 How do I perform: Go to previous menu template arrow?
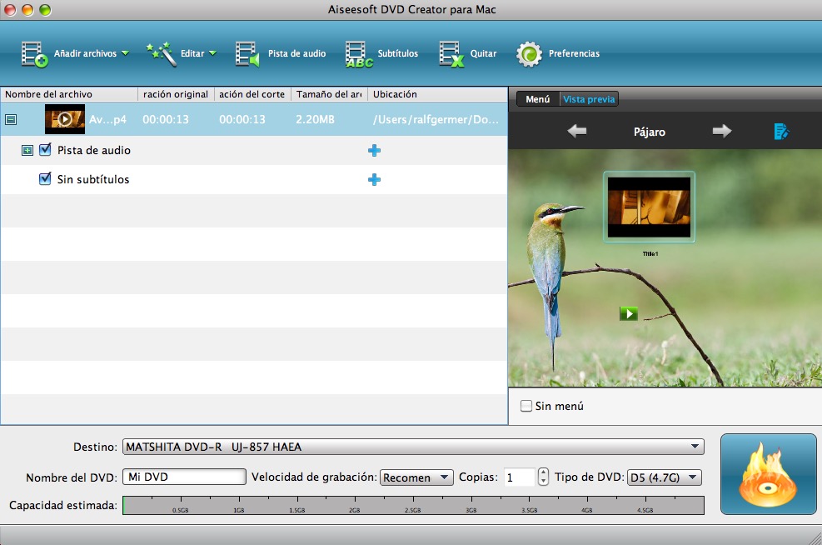(576, 131)
